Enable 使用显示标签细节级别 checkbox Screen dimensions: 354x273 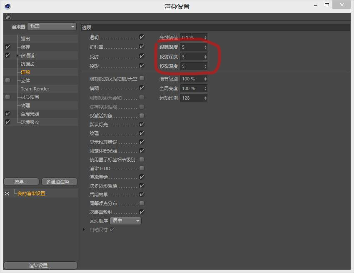click(142, 159)
